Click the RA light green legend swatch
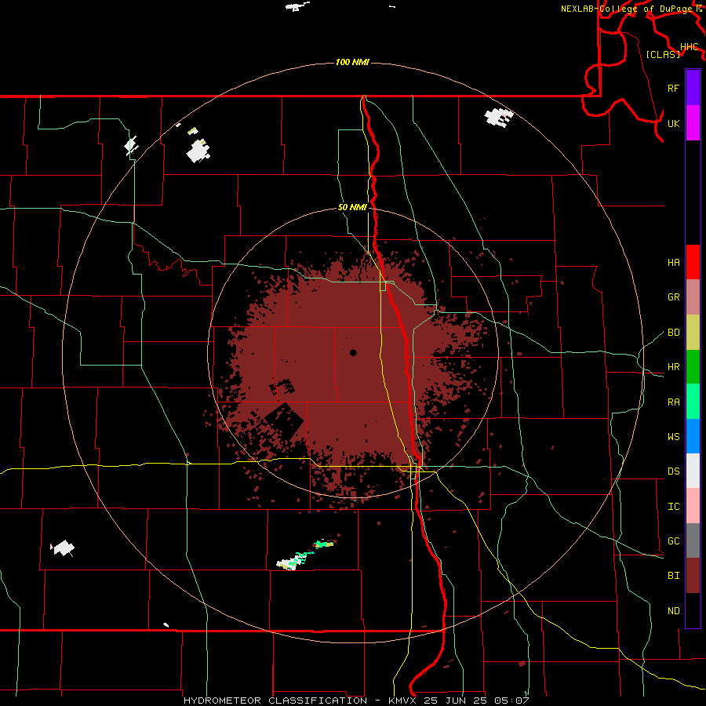This screenshot has width=706, height=706. tap(693, 402)
